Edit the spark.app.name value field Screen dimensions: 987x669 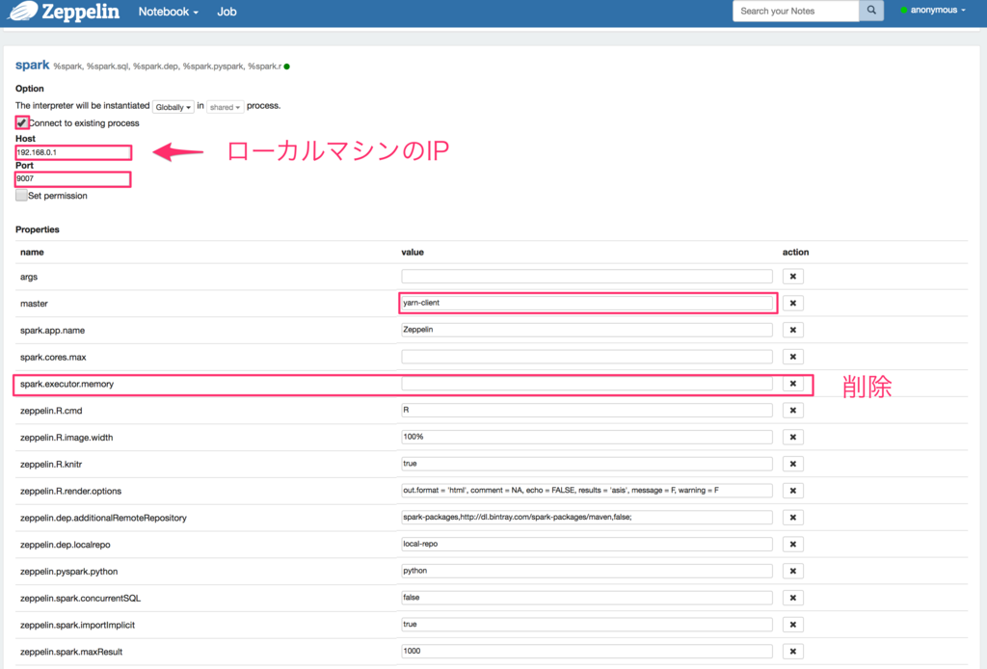tap(587, 330)
